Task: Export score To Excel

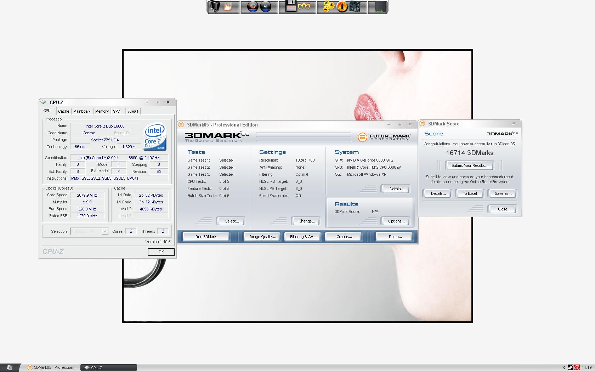Action: coord(470,193)
